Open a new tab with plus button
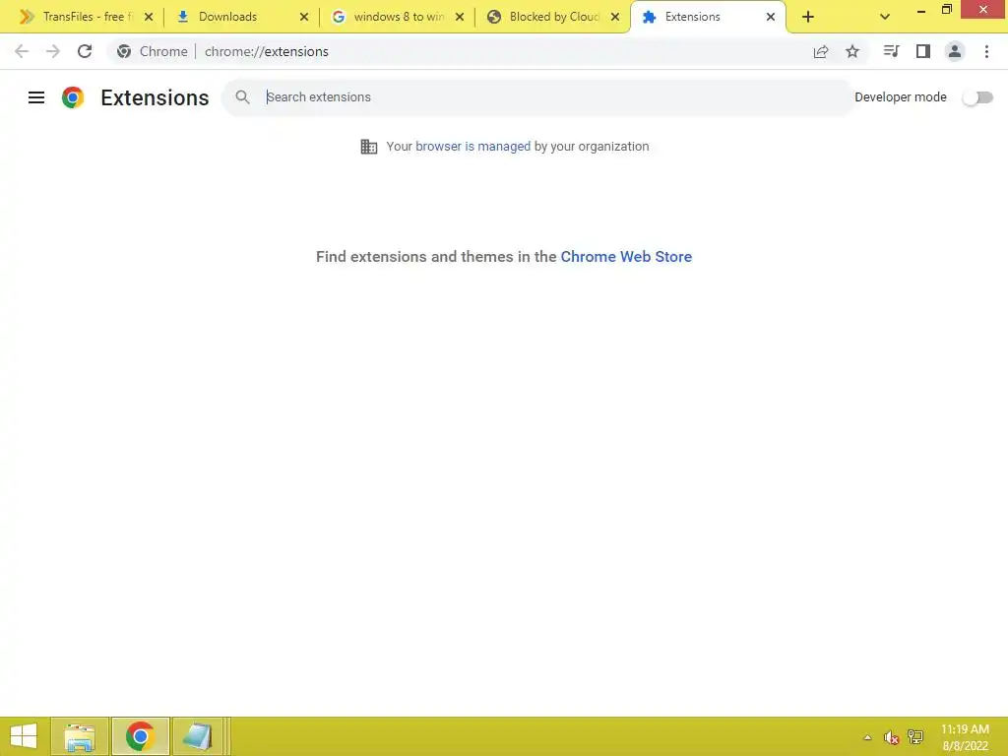Viewport: 1008px width, 756px height. click(808, 17)
